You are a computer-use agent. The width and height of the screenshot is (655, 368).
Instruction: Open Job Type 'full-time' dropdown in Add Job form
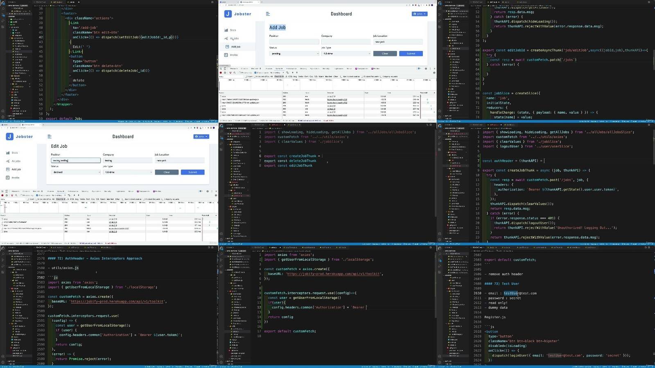pos(346,54)
